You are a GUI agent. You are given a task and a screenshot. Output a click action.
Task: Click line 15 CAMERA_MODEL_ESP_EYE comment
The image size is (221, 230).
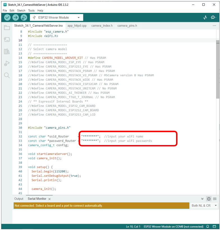(x=66, y=62)
